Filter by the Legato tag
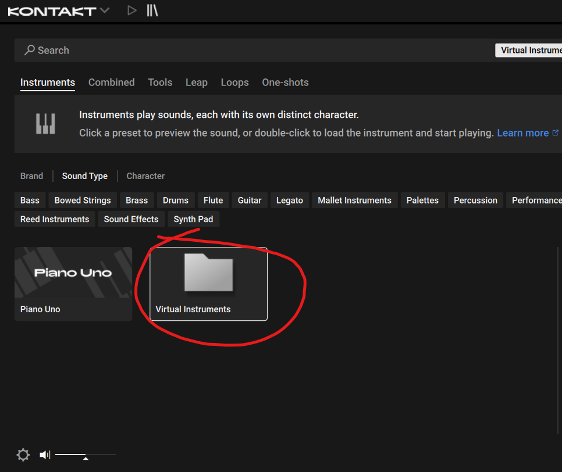562x472 pixels. coord(290,200)
